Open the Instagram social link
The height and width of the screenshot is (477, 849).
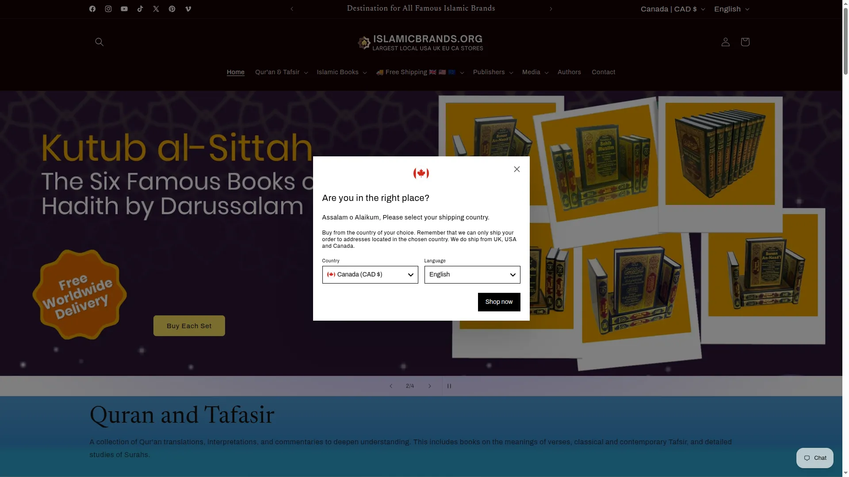[108, 9]
